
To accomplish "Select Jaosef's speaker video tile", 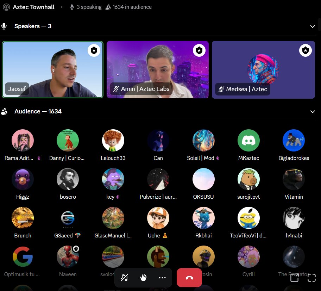I will pos(52,70).
